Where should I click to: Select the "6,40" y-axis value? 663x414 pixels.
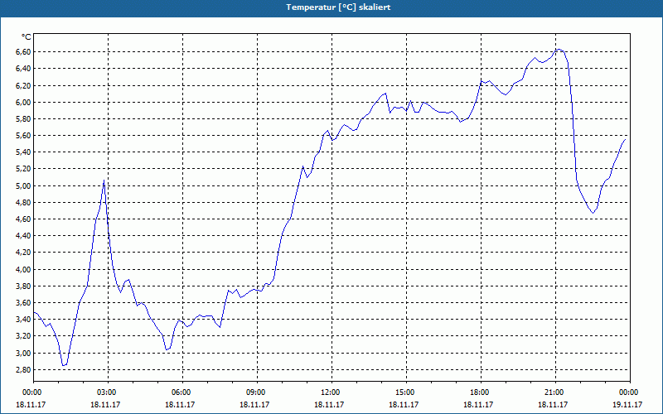(x=24, y=69)
